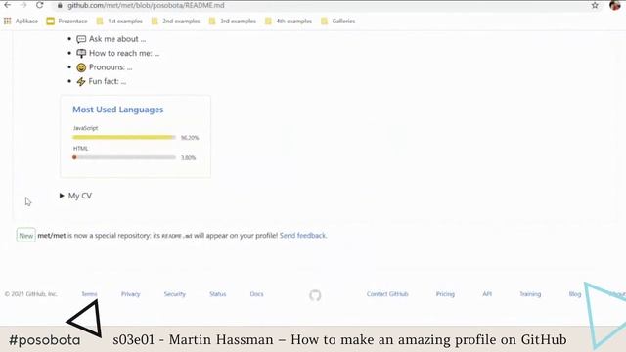The height and width of the screenshot is (352, 626).
Task: Click the New badge label
Action: (26, 236)
